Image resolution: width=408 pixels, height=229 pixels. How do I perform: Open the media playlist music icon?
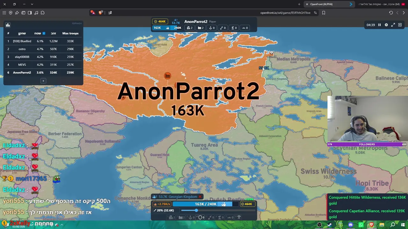(x=36, y=13)
